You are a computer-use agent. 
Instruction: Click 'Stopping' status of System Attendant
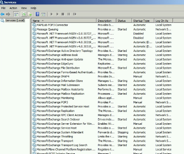123,132
